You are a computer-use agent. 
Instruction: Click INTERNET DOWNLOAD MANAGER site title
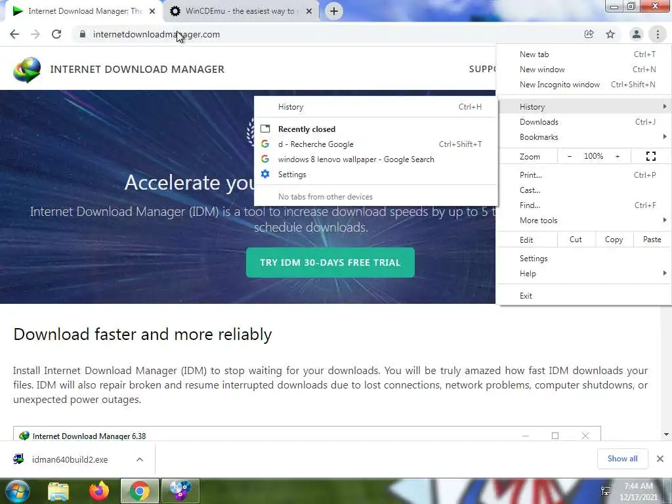(137, 70)
